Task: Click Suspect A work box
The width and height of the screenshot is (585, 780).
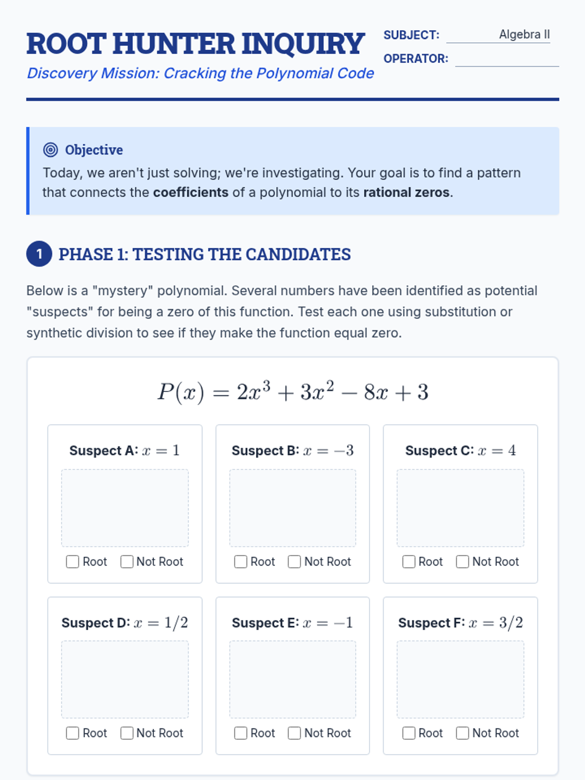Action: pos(125,508)
